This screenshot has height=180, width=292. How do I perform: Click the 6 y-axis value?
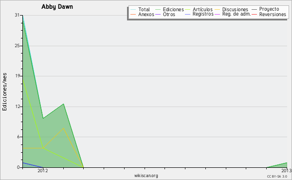coord(18,137)
